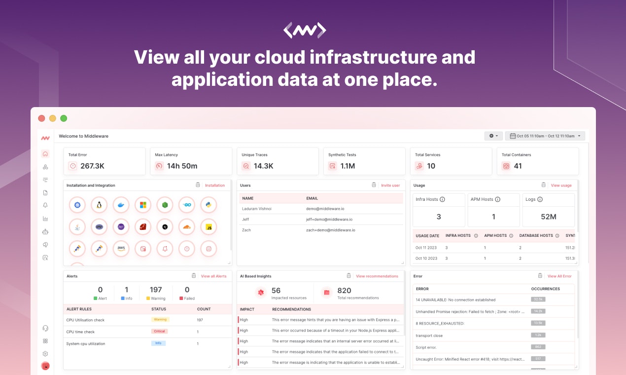The height and width of the screenshot is (375, 626).
Task: Click the Oct 11 2023 usage row
Action: tap(494, 248)
